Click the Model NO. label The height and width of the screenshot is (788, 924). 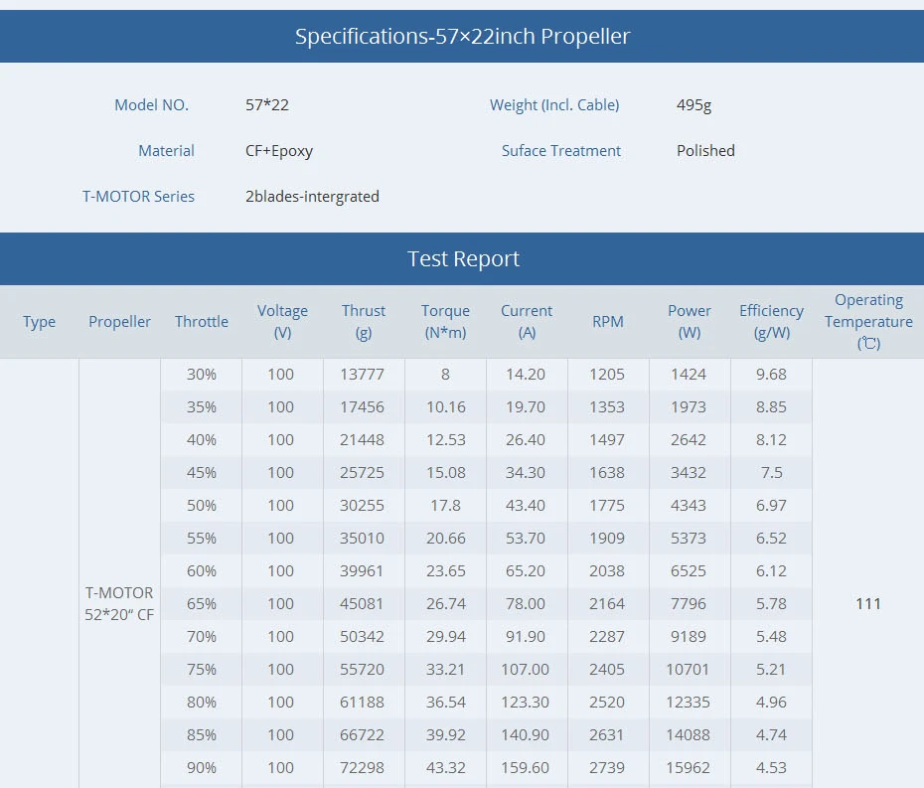[x=151, y=105]
